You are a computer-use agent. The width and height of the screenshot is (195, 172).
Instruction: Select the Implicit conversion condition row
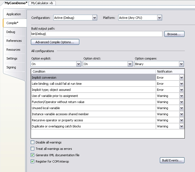coord(93,78)
